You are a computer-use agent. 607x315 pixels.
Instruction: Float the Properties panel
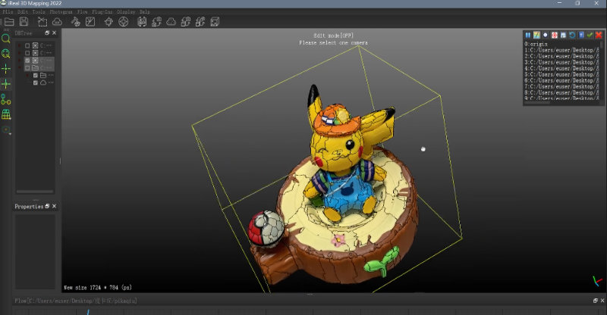[x=47, y=207]
